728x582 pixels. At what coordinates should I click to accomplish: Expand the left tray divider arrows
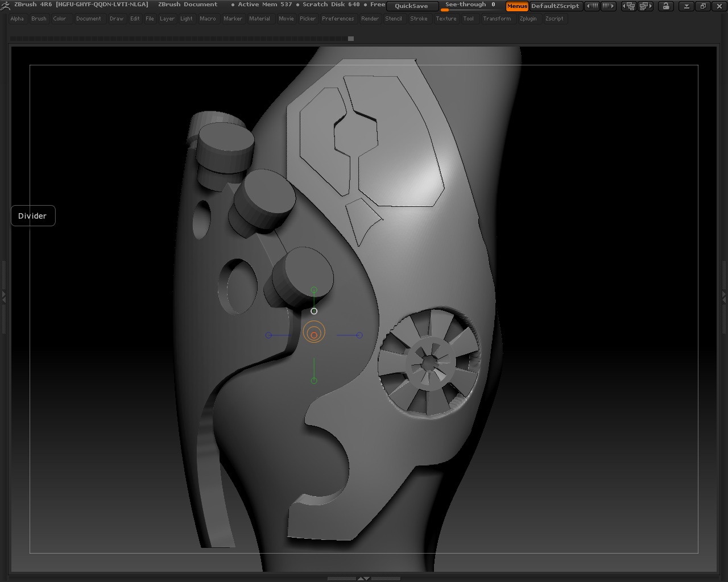tap(3, 296)
